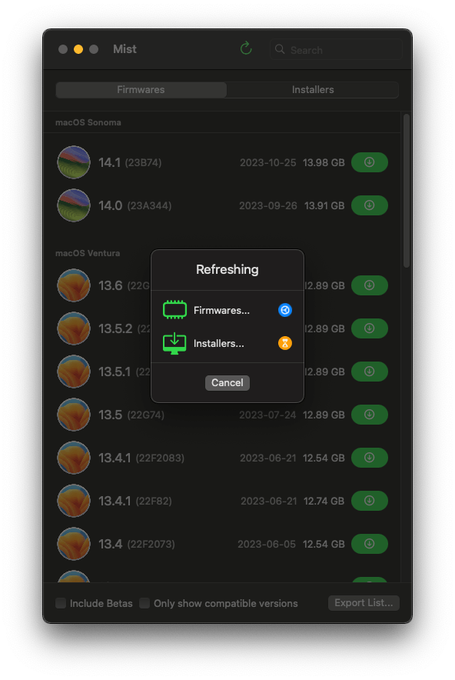Click the Ventura icon for 13.5.2
The width and height of the screenshot is (455, 680).
point(74,328)
